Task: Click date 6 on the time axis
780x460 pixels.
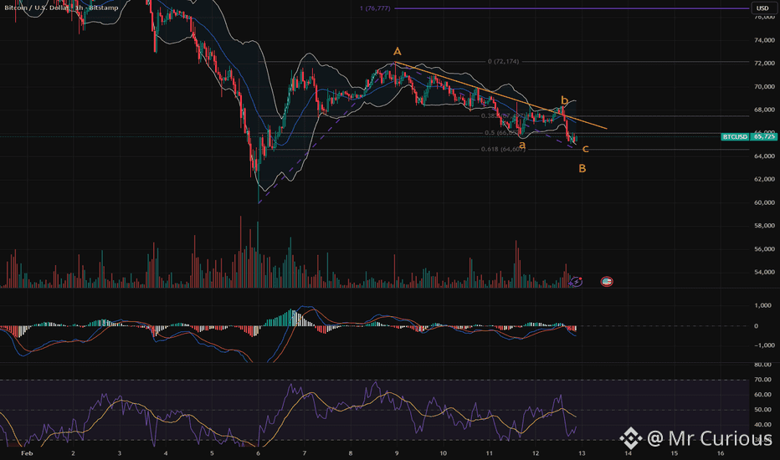Action: (258, 453)
